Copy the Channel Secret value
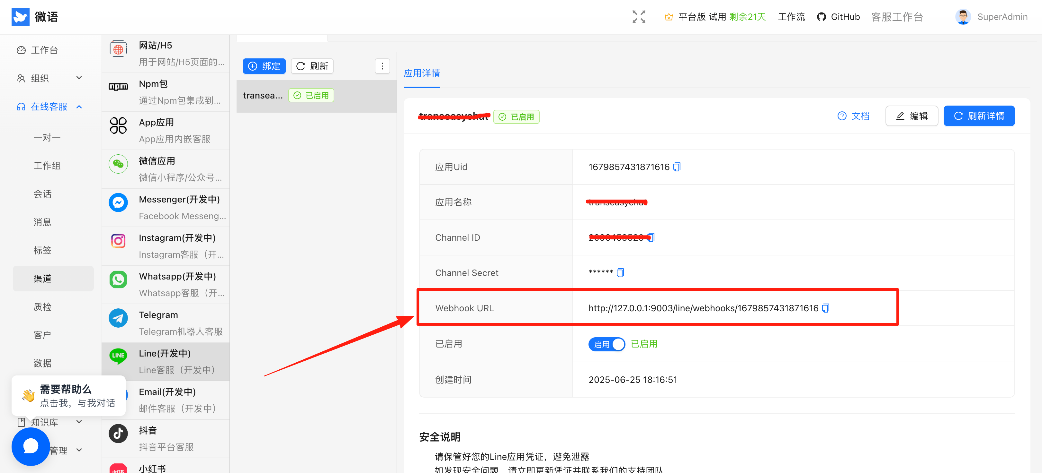 pos(620,273)
